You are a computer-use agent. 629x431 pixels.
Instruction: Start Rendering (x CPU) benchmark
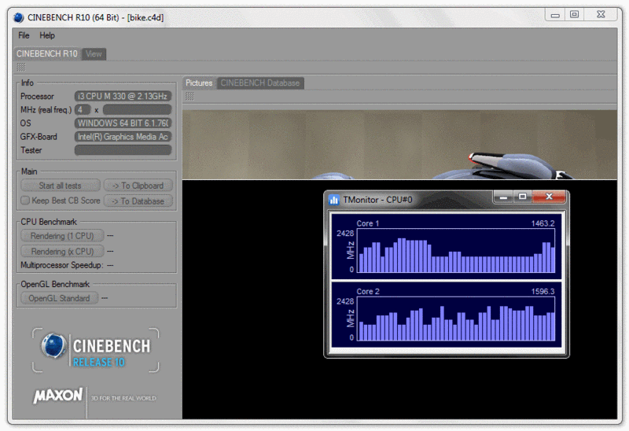(62, 251)
